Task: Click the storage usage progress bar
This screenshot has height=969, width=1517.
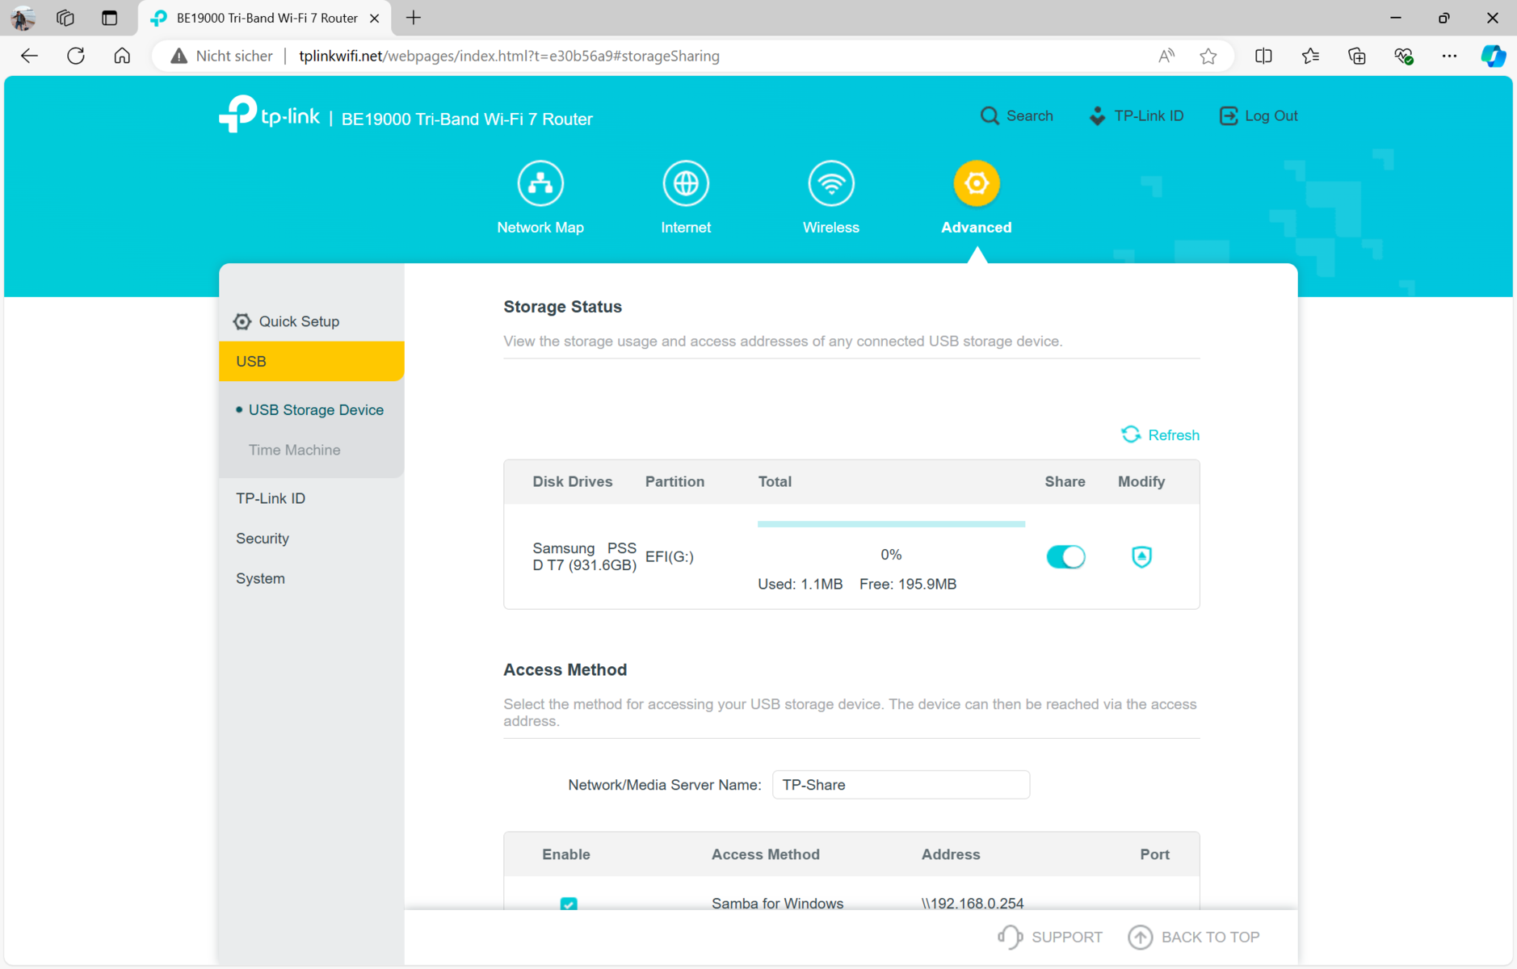Action: pyautogui.click(x=891, y=524)
